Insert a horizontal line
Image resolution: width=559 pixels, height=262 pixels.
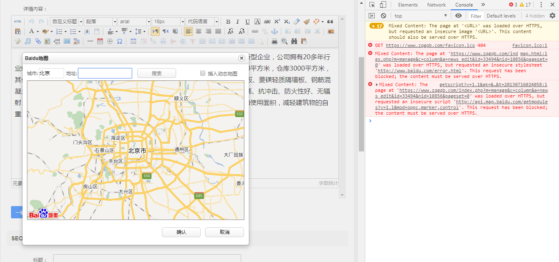[x=90, y=41]
